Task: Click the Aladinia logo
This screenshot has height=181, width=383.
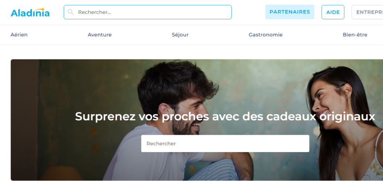Action: coord(30,12)
